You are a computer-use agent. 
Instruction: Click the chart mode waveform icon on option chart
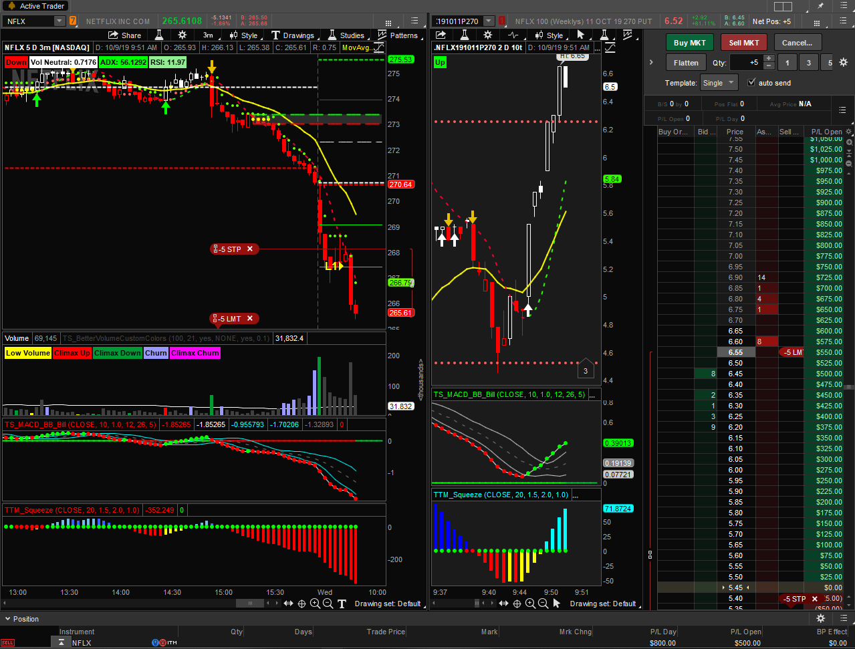(513, 35)
